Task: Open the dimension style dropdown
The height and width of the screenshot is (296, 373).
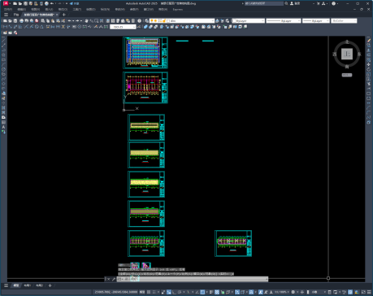Action: 123,27
